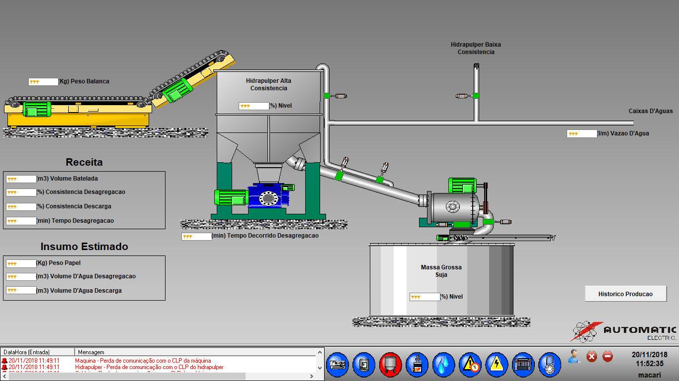Image resolution: width=679 pixels, height=381 pixels.
Task: Click the user login icon
Action: (x=574, y=356)
